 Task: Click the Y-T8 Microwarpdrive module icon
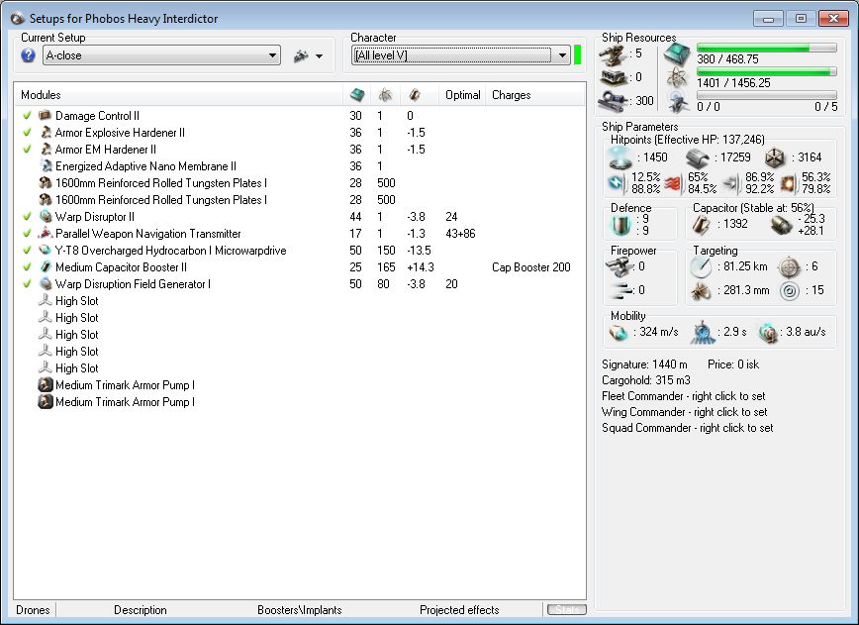click(46, 250)
